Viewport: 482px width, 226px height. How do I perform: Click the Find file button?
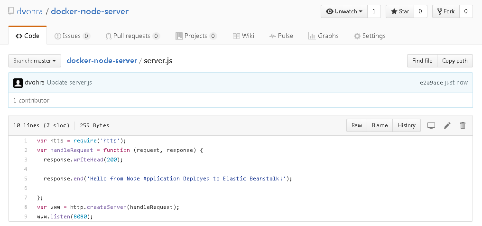tap(422, 61)
